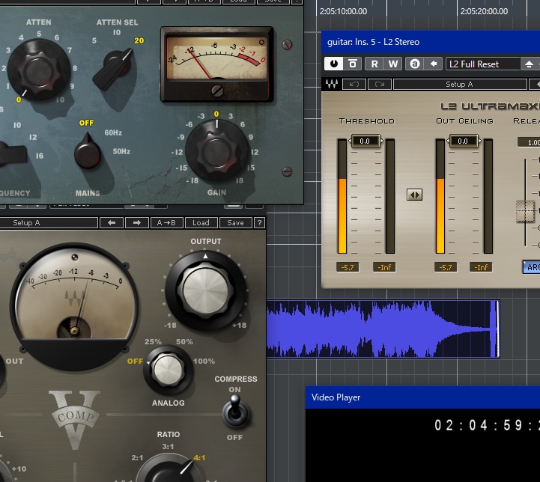
Task: Click the up arrow next to L2 preset
Action: tap(530, 64)
